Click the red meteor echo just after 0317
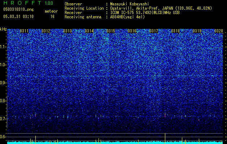227x144 pixels. [x=165, y=116]
